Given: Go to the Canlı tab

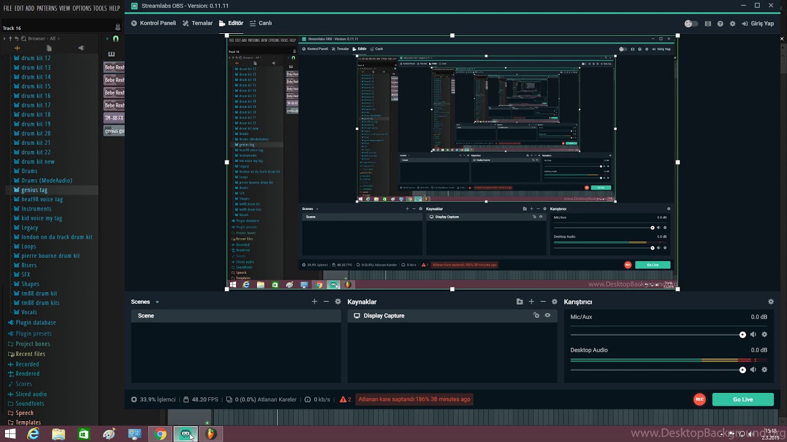Looking at the screenshot, I should click(x=261, y=23).
